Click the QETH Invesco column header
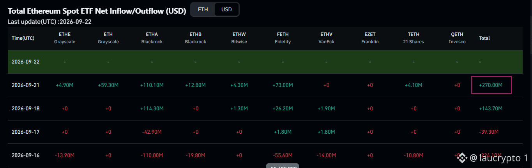This screenshot has width=532, height=168. pyautogui.click(x=457, y=38)
